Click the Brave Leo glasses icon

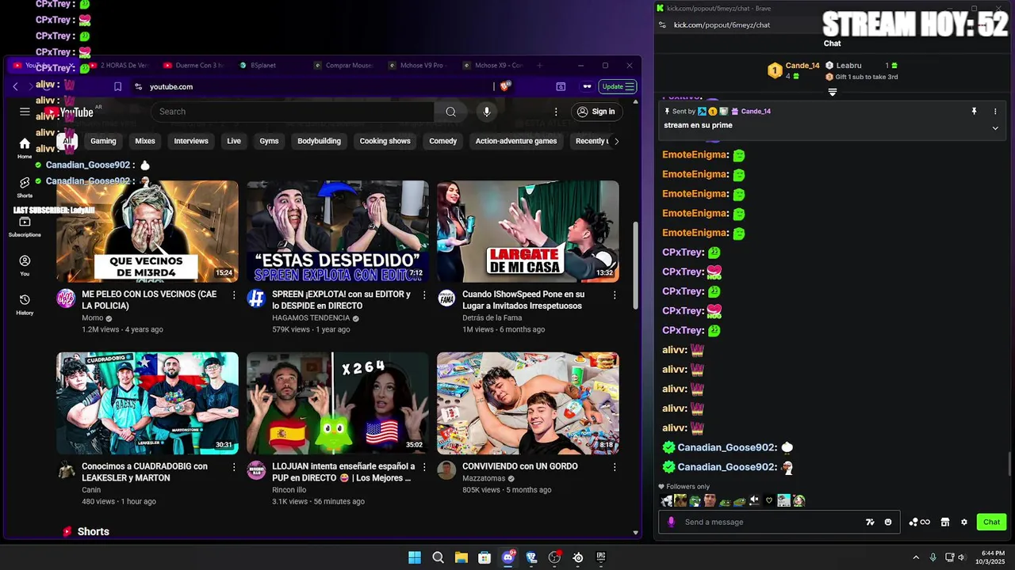[x=587, y=86]
